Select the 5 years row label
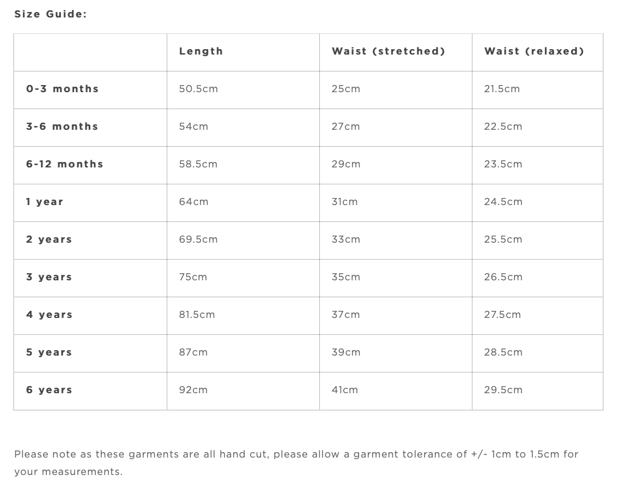 [x=49, y=352]
